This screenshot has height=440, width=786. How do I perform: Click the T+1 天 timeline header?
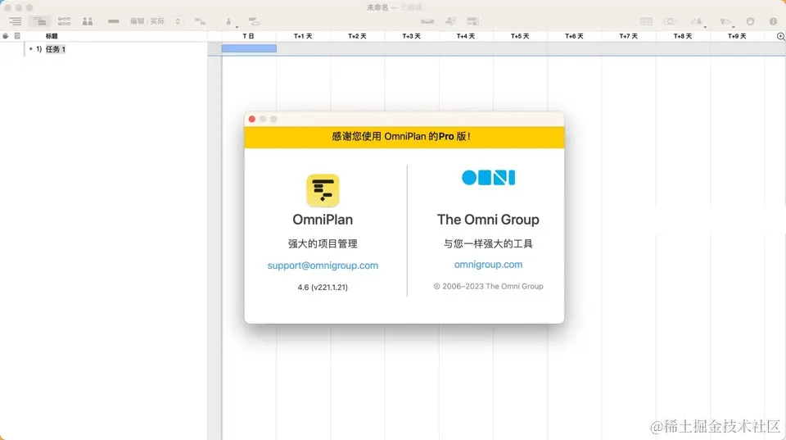(x=303, y=36)
